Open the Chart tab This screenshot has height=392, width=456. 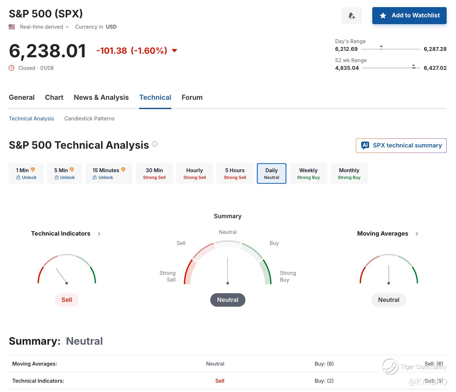[54, 98]
